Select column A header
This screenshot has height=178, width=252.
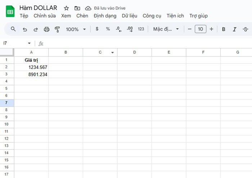point(31,52)
